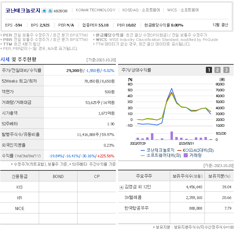Viewport: 235px width, 231px height.
Task: Click the 20.66 ownership percent
Action: (227, 198)
